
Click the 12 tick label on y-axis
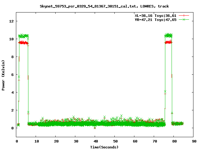pyautogui.click(x=12, y=21)
